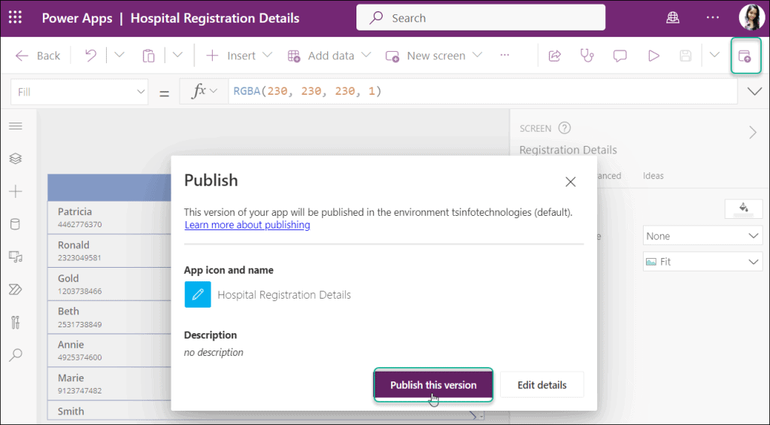Click the Power Apps title text
Screen dimensions: 770x425
coord(77,18)
